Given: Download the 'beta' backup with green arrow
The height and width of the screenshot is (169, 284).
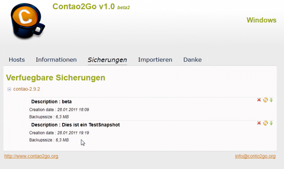Looking at the screenshot, I should [x=271, y=100].
